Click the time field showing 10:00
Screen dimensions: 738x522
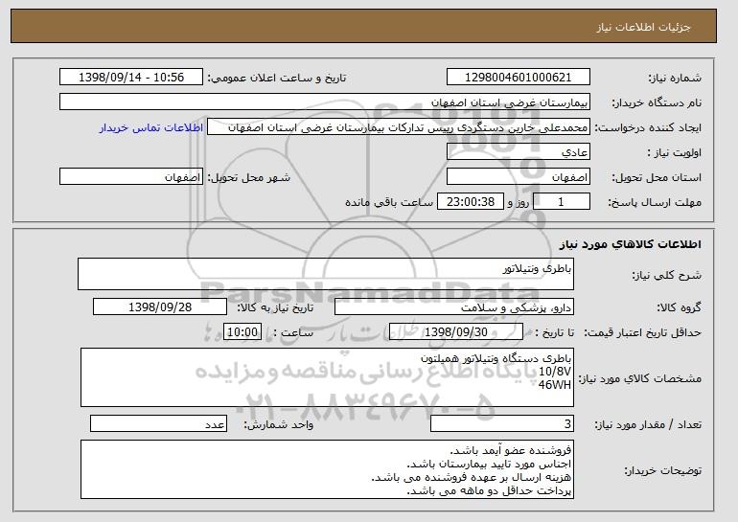point(242,332)
